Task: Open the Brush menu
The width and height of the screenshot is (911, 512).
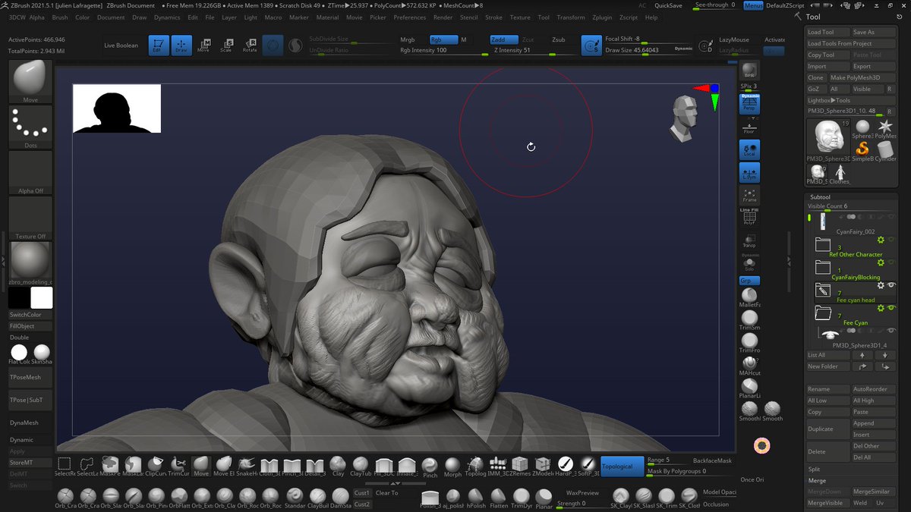Action: click(x=60, y=17)
